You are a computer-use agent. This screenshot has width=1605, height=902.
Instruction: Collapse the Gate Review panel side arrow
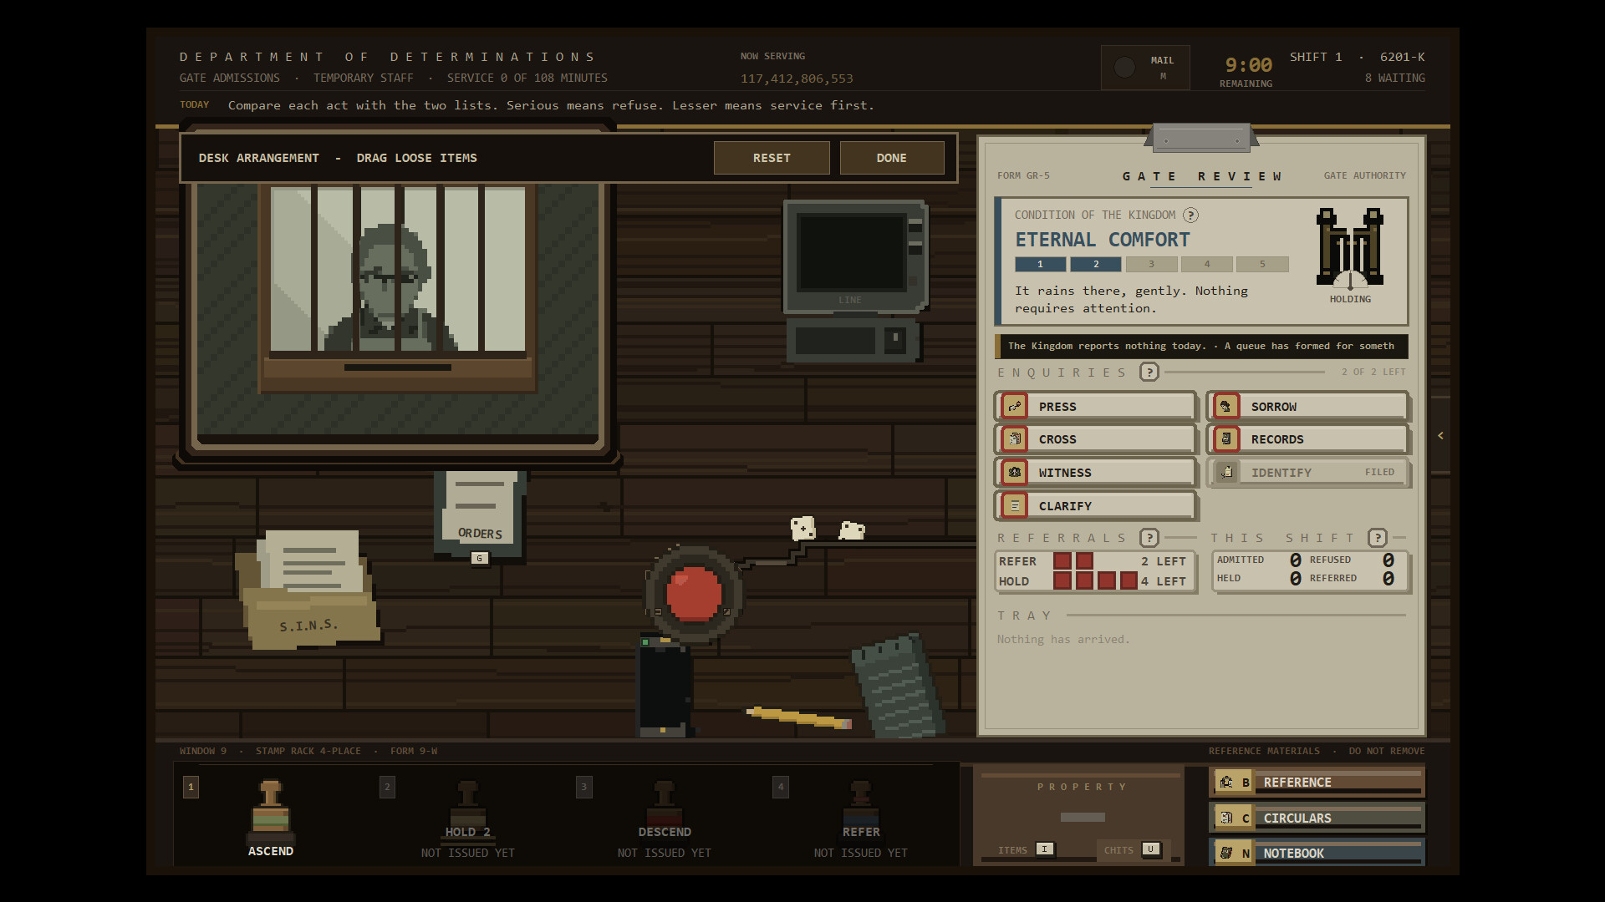1440,436
